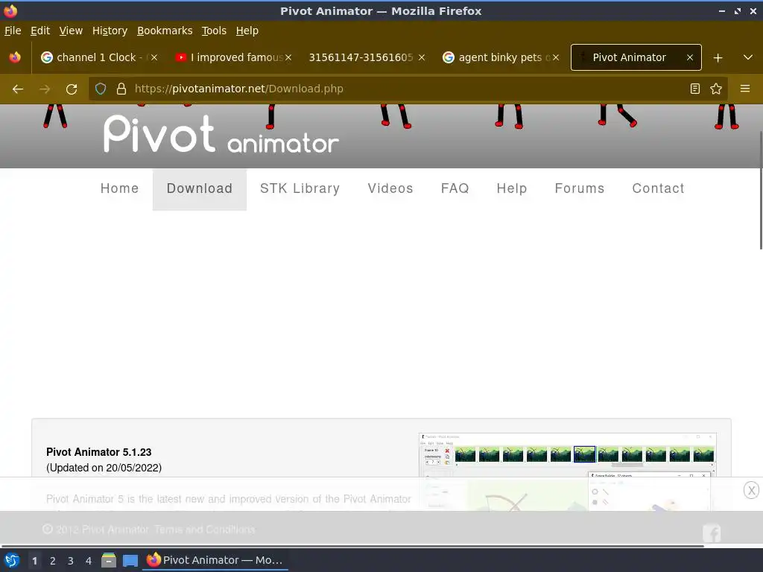Open the Edit menu
Viewport: 763px width, 572px height.
40,31
